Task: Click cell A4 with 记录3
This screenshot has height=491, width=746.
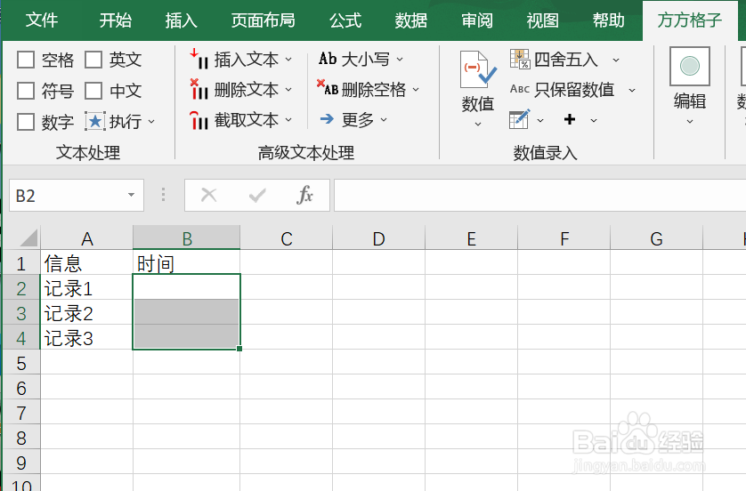Action: (86, 338)
